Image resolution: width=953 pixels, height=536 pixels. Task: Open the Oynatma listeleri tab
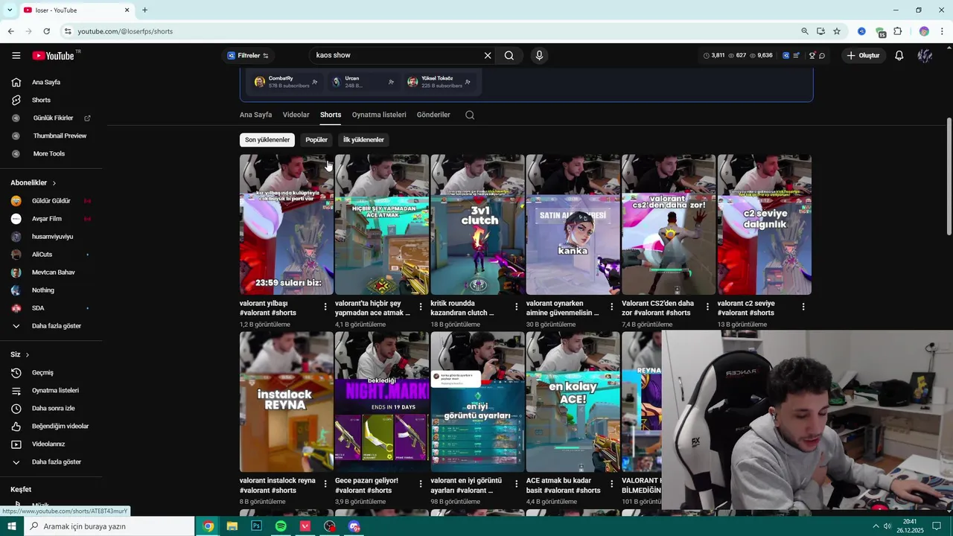point(379,115)
